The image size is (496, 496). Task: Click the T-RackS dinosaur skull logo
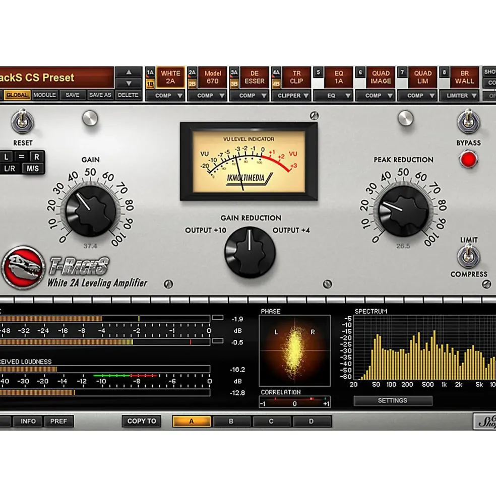coord(23,268)
